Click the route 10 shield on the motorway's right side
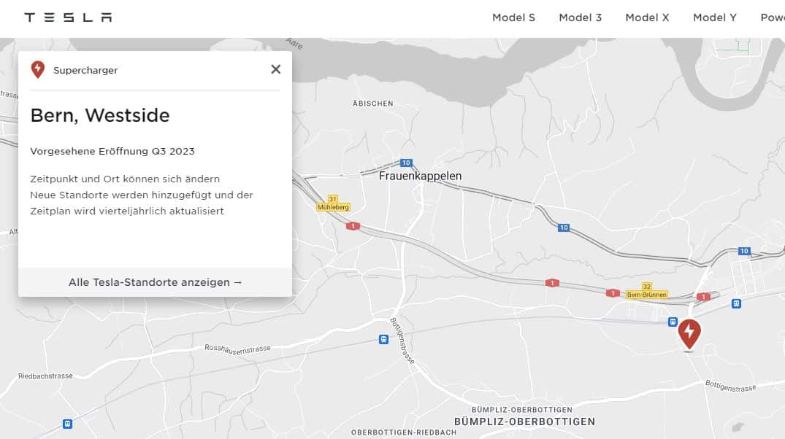 click(563, 227)
